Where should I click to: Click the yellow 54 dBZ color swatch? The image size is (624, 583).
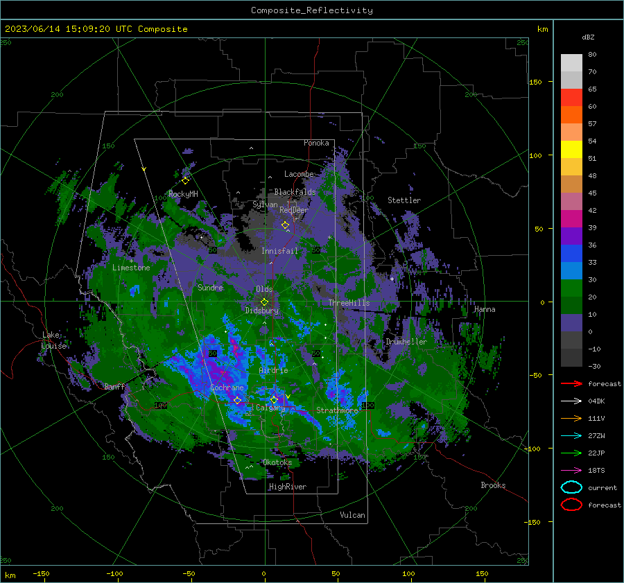(x=571, y=149)
